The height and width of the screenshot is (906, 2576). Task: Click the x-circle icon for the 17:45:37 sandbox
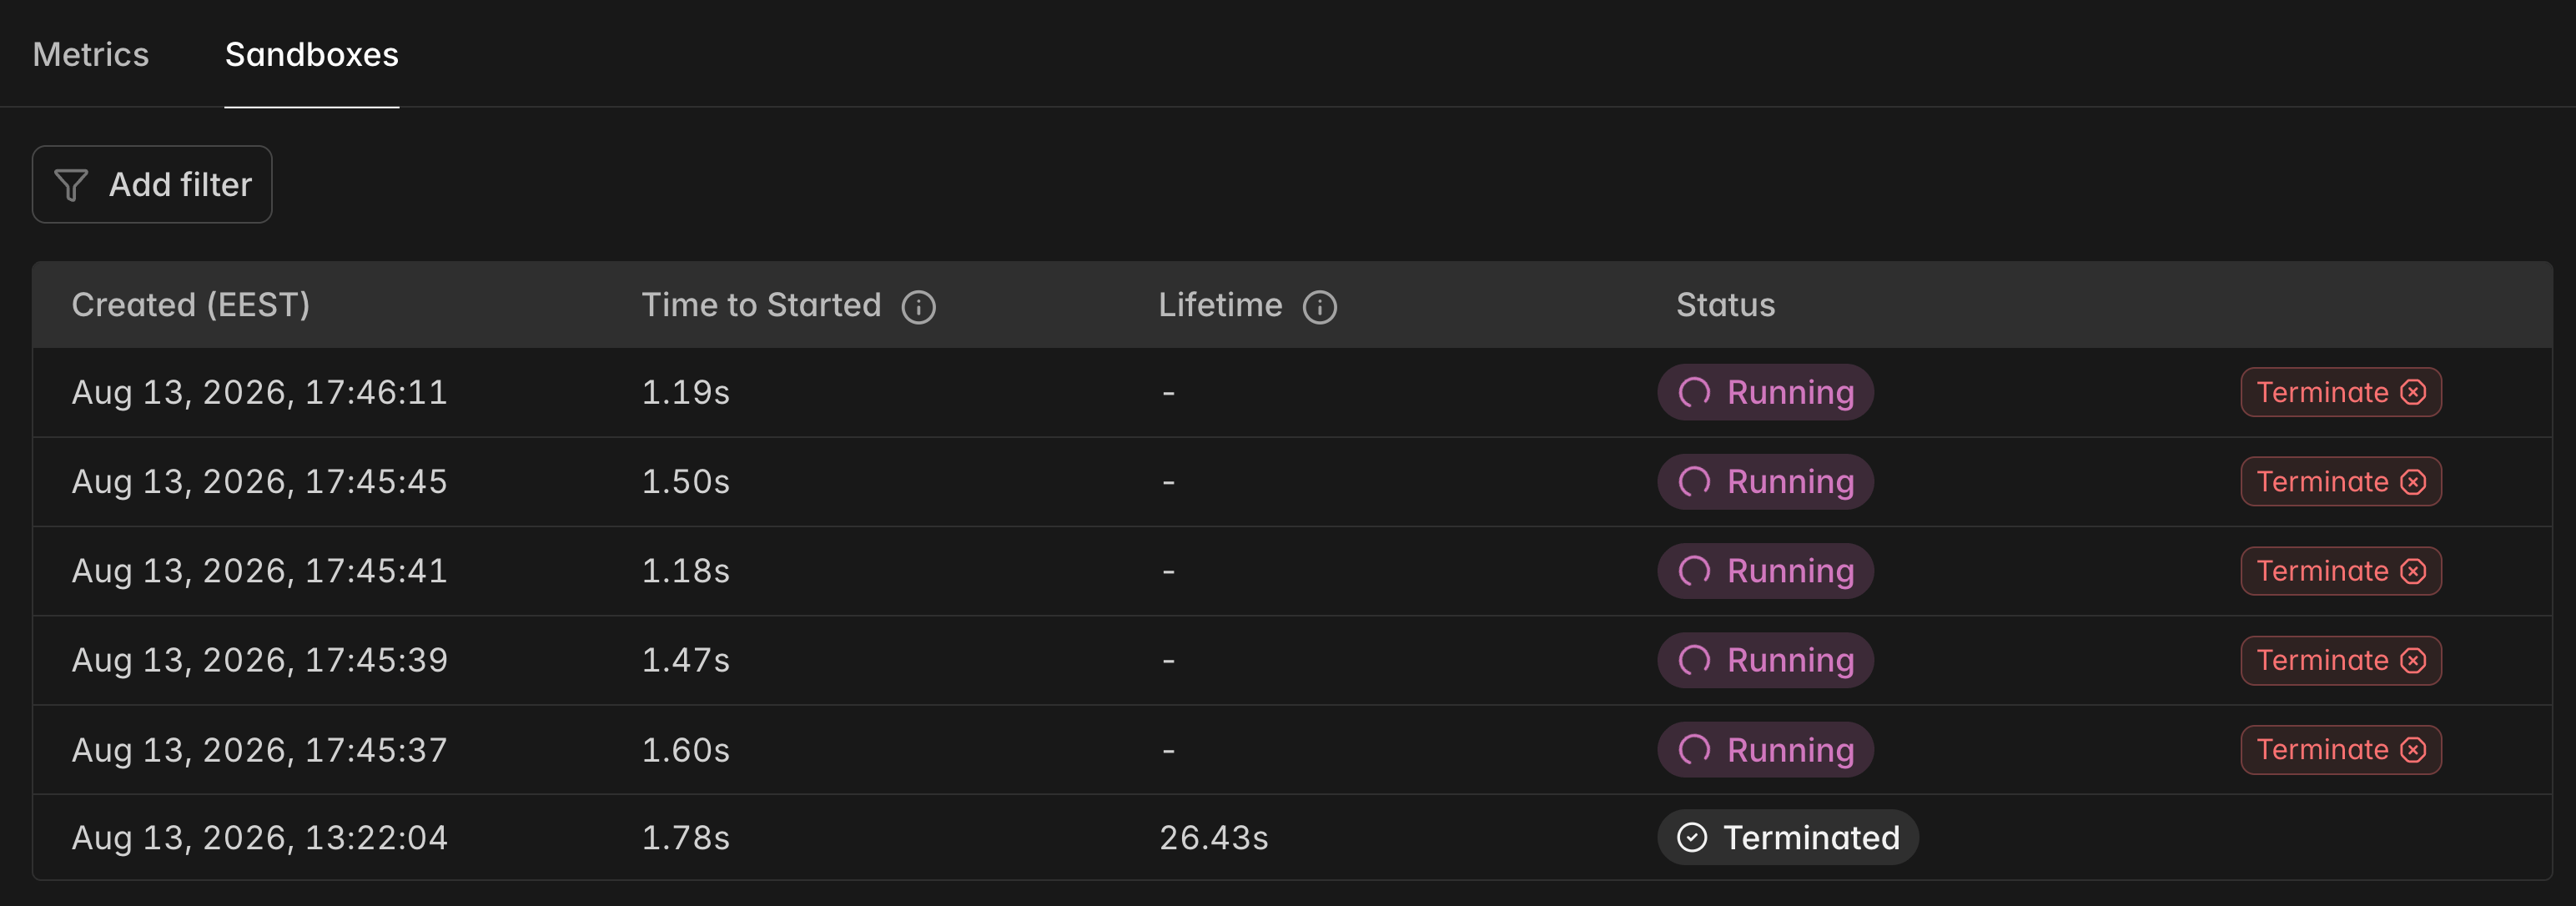[2413, 750]
